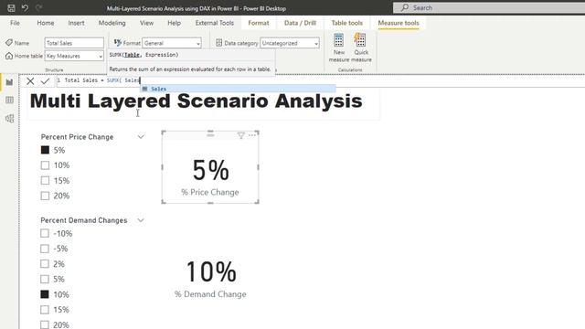The width and height of the screenshot is (585, 329).
Task: Open the Report view in sidebar
Action: [x=9, y=82]
